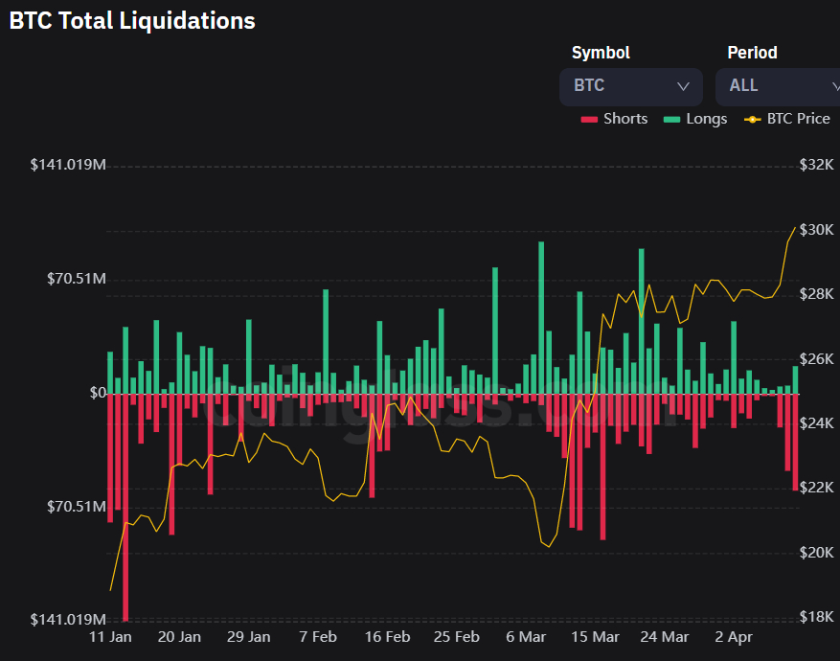The height and width of the screenshot is (661, 840).
Task: Click the BTC price line's first point near 11 Jan
Action: point(110,590)
